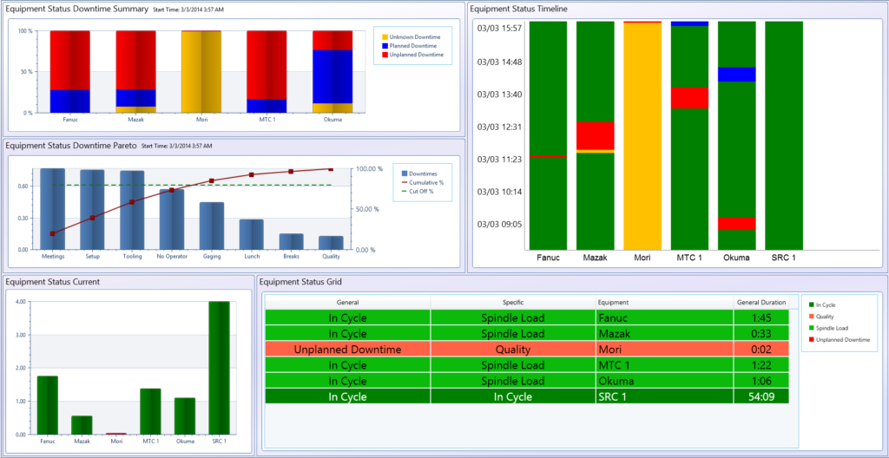Click the Unknown Downtime legend marker

pos(385,37)
